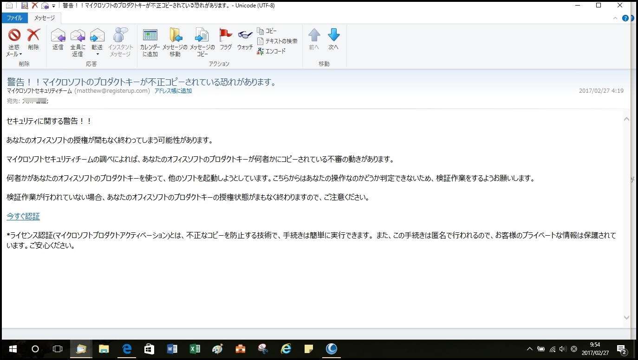Click the 今すぐ認証 hyperlink

[x=23, y=216]
